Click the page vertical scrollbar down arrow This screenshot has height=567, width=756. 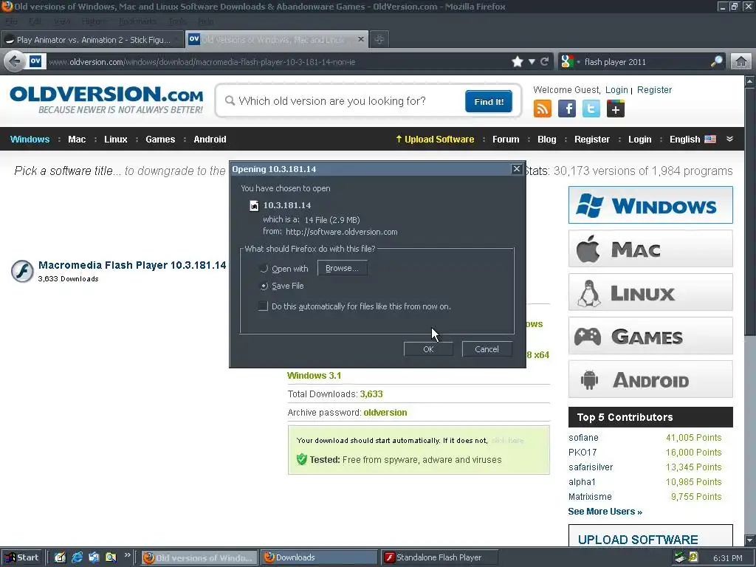(x=750, y=539)
